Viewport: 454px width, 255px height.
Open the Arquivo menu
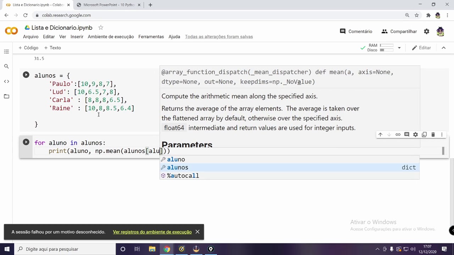click(31, 36)
